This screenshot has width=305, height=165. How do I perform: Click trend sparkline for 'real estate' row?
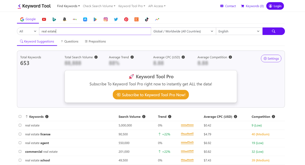pos(187,126)
